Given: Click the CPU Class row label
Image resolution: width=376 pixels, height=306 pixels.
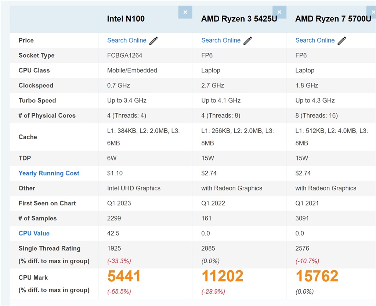Looking at the screenshot, I should click(x=34, y=70).
